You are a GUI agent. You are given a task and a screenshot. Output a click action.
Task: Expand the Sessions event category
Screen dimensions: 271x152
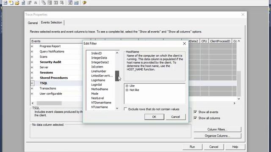tap(32, 73)
